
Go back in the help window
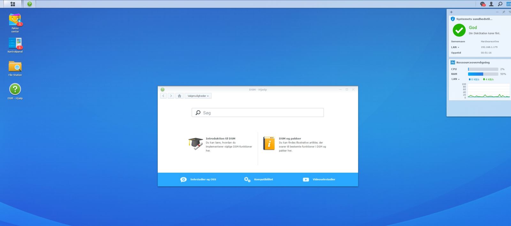pyautogui.click(x=163, y=96)
